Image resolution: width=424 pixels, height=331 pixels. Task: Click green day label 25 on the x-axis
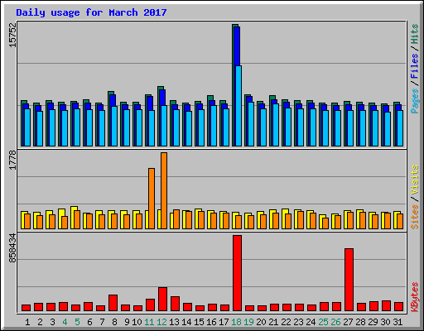323,322
